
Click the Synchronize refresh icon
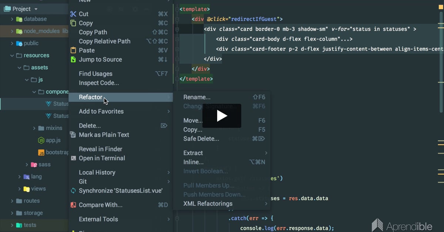73,191
